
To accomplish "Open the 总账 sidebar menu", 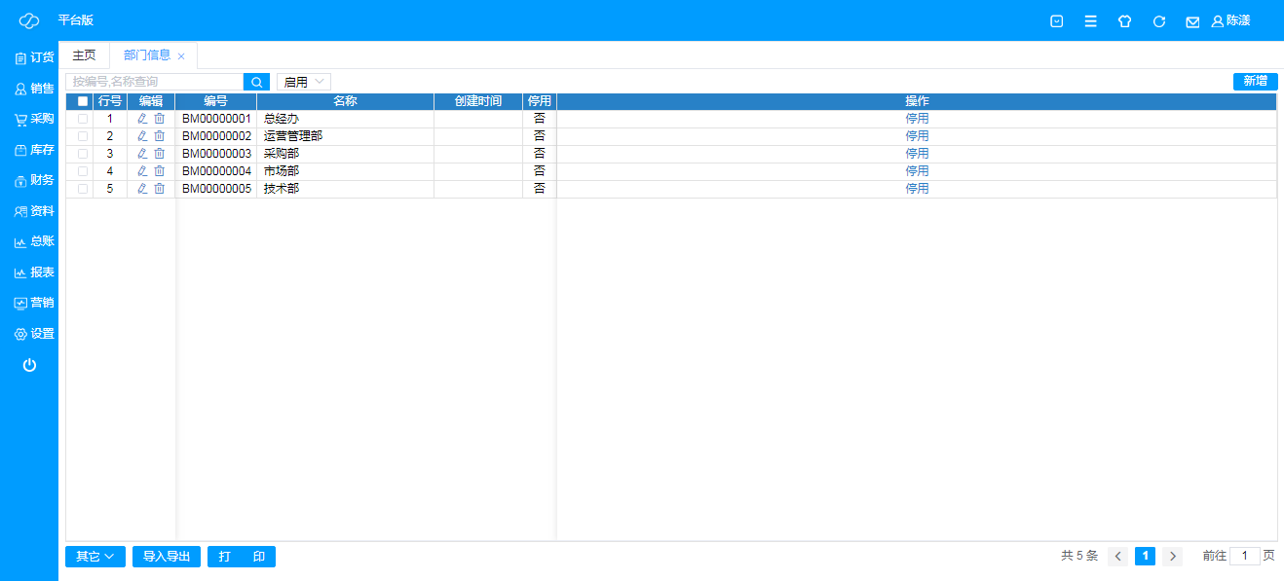I will (34, 241).
